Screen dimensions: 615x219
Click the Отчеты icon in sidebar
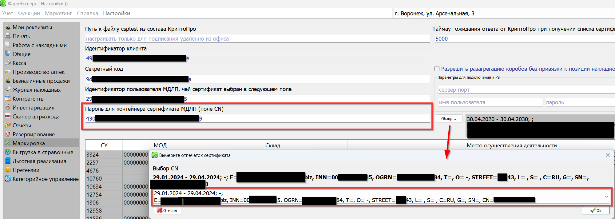point(8,125)
